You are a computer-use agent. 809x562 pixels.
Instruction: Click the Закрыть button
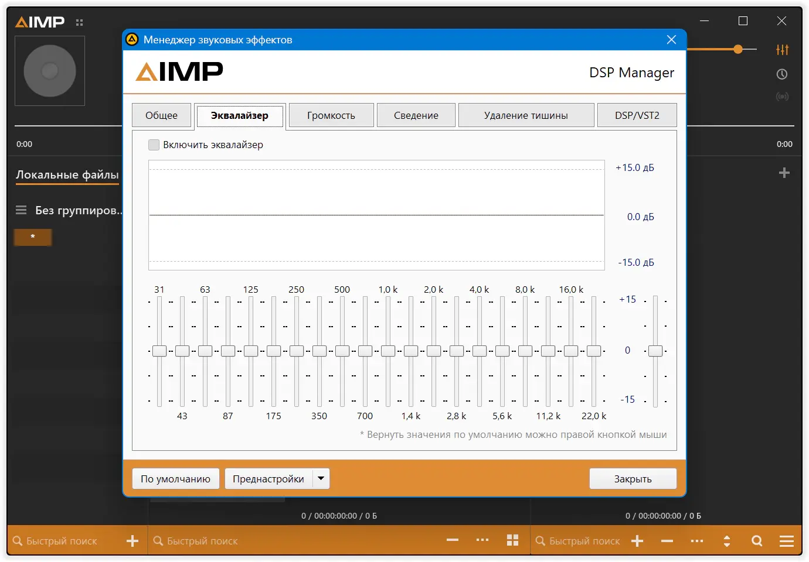point(633,478)
